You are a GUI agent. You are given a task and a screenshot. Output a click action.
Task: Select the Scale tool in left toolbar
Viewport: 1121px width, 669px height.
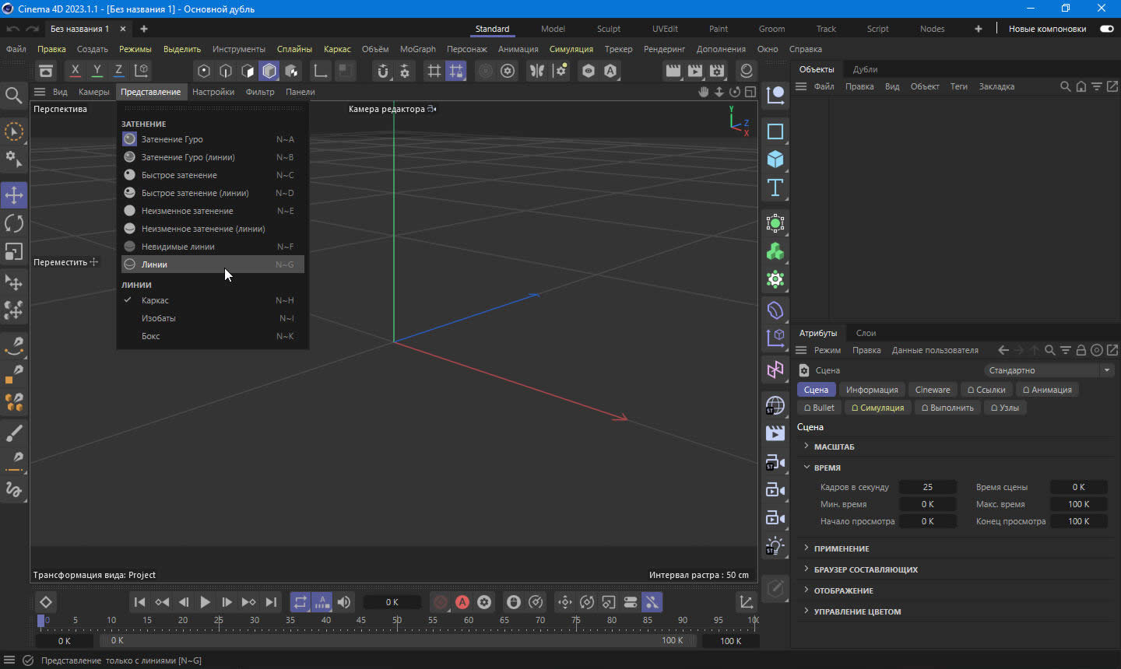[x=14, y=251]
